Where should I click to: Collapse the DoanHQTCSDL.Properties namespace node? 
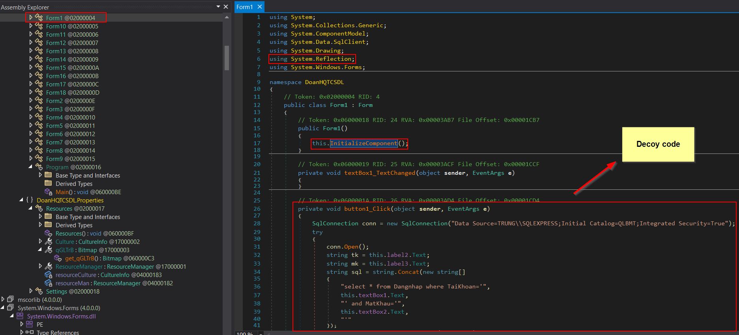[x=21, y=200]
